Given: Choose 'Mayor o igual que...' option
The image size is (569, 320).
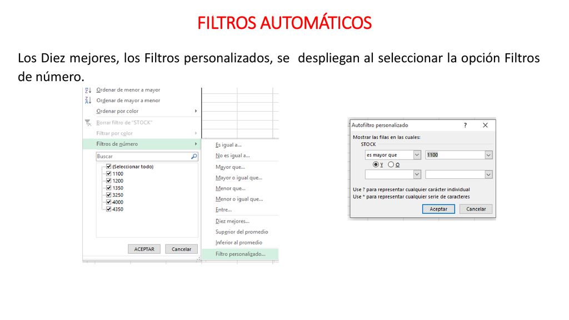Looking at the screenshot, I should click(239, 177).
